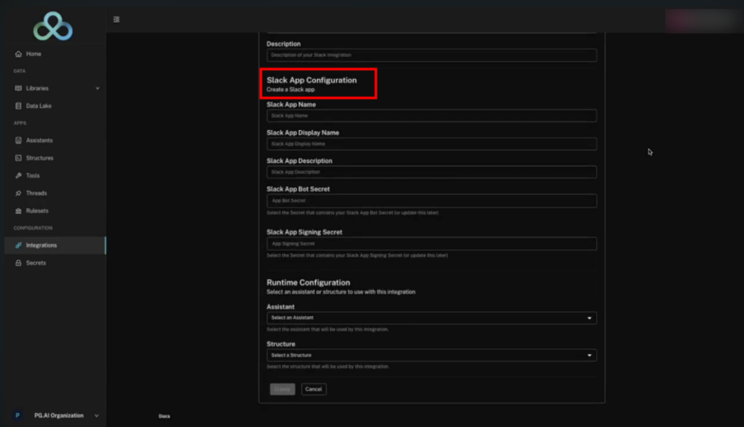Viewport: 744px width, 427px height.
Task: Open the Select an Assistant dropdown
Action: [431, 318]
